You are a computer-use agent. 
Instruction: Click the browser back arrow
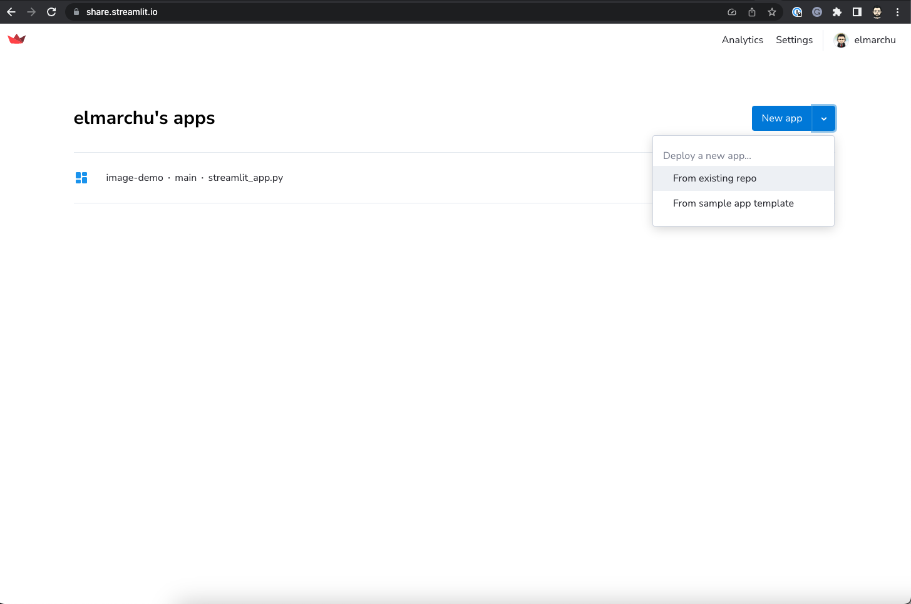point(11,11)
